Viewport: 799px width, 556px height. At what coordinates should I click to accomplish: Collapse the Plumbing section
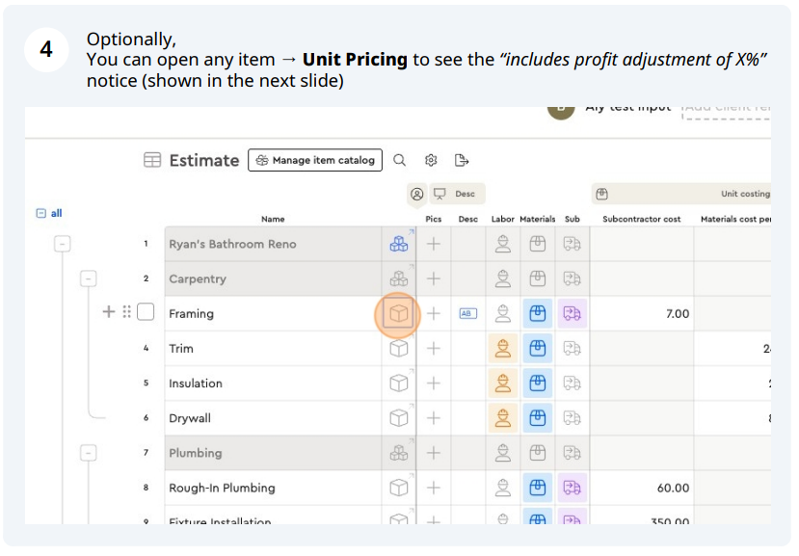pyautogui.click(x=89, y=453)
